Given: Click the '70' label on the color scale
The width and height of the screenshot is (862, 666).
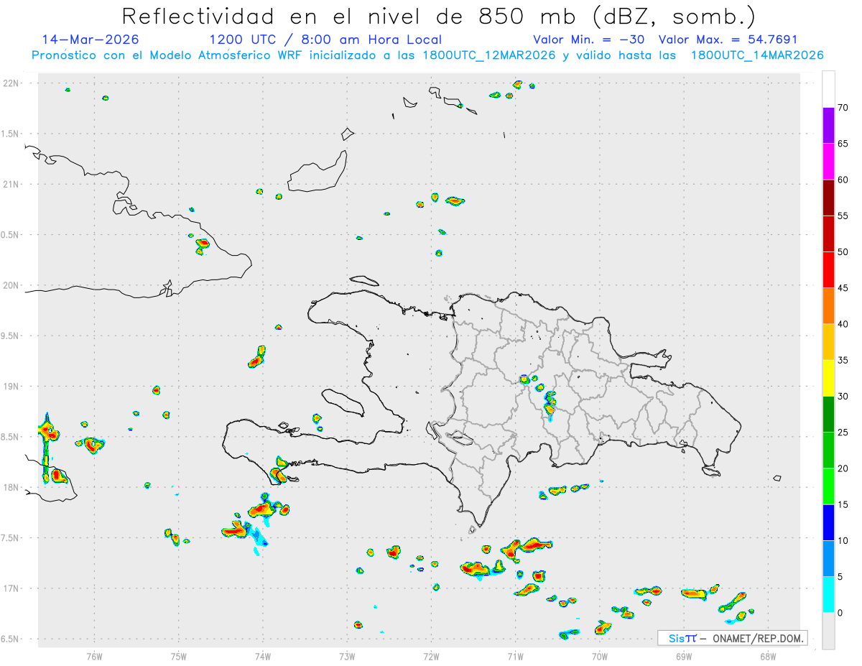Looking at the screenshot, I should pyautogui.click(x=843, y=108).
